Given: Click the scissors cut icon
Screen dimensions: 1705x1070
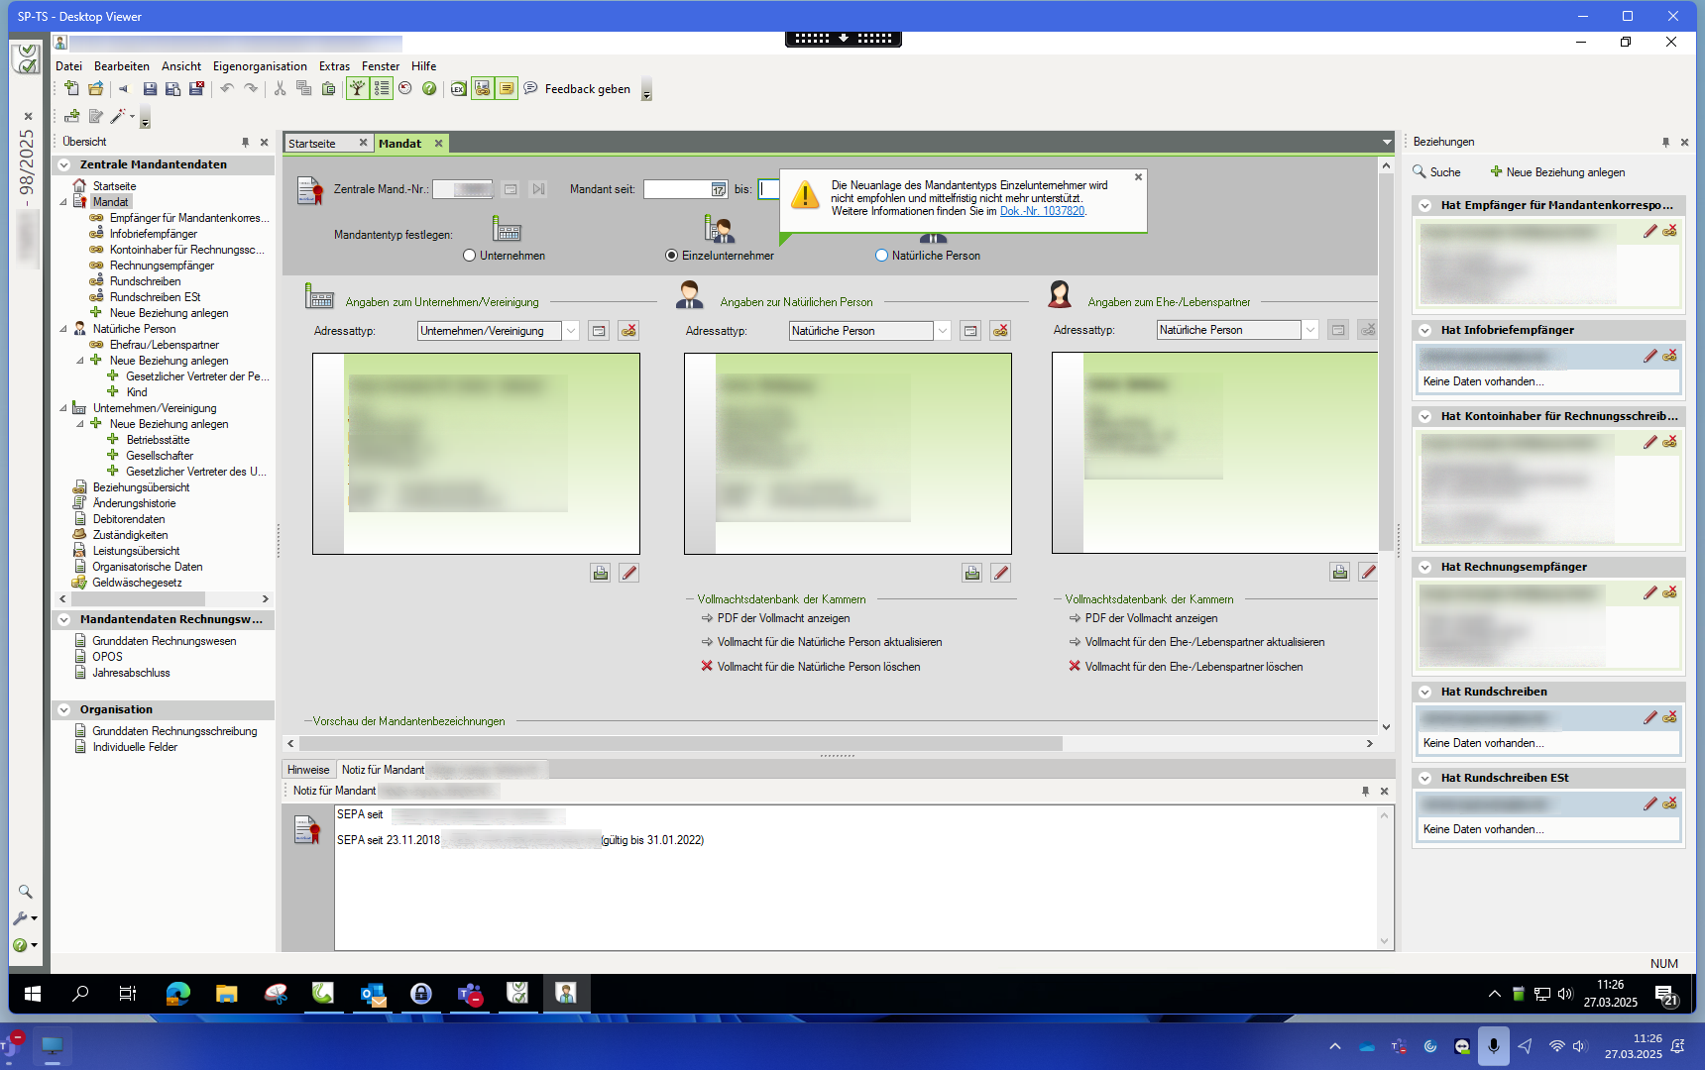Looking at the screenshot, I should [280, 89].
